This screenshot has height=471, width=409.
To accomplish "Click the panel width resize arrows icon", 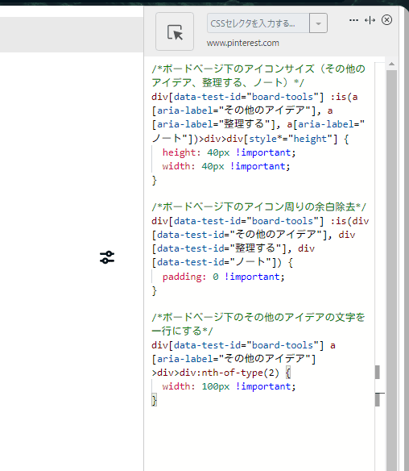I will 370,20.
